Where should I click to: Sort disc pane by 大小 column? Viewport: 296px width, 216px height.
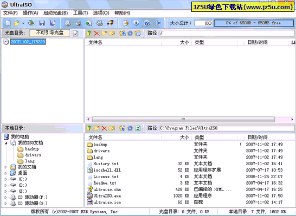177,42
